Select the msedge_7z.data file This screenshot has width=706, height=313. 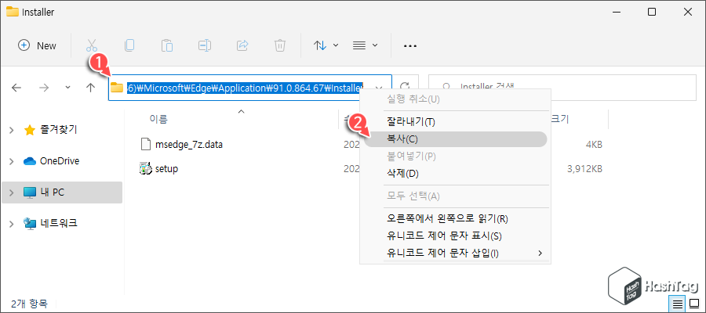(x=188, y=145)
